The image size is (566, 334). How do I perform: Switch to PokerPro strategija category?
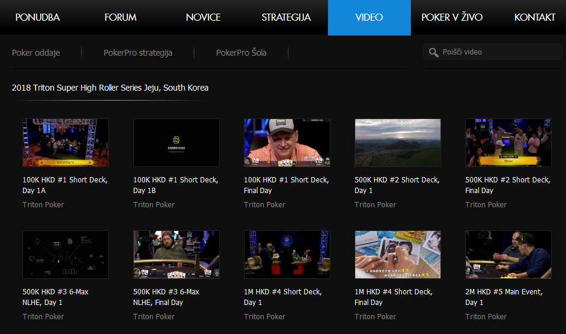tap(137, 53)
